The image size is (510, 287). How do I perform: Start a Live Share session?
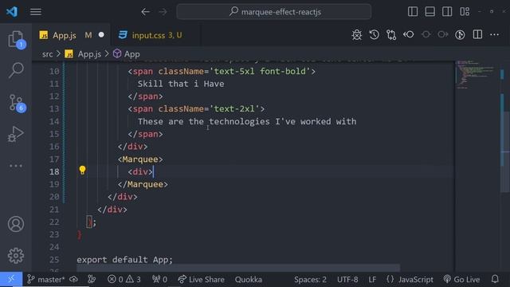pyautogui.click(x=201, y=280)
